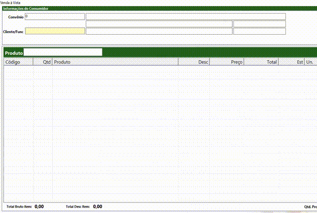Viewport: 317px width, 213px height.
Task: Click the wide field right of Convênio
Action: click(185, 17)
